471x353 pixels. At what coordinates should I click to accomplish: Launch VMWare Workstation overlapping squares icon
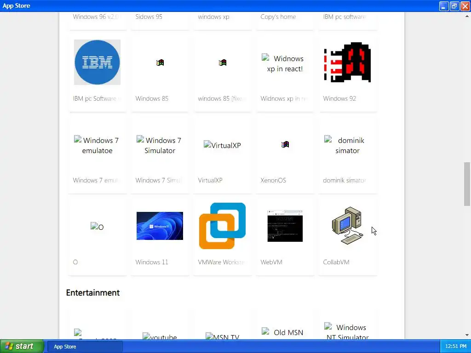[222, 226]
